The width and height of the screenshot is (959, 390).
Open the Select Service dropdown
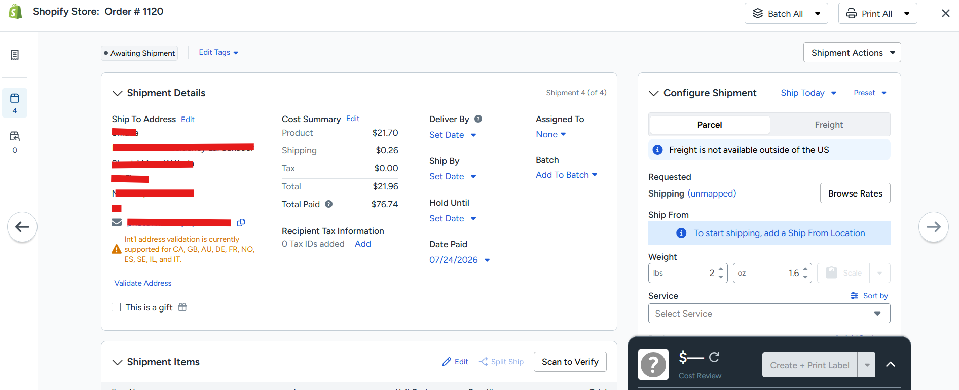tap(769, 314)
